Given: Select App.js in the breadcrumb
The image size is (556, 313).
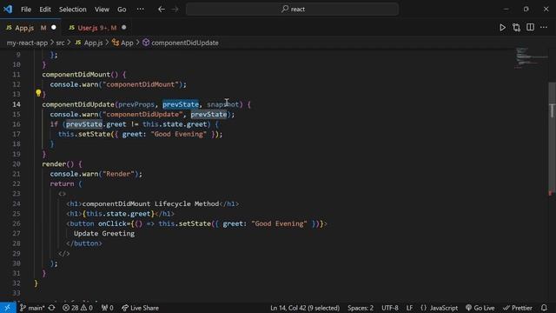Looking at the screenshot, I should (89, 43).
